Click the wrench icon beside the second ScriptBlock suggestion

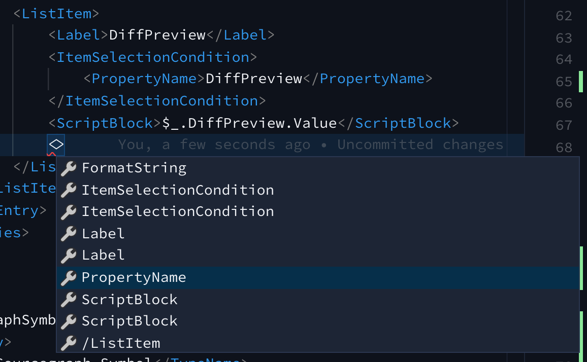pos(68,321)
